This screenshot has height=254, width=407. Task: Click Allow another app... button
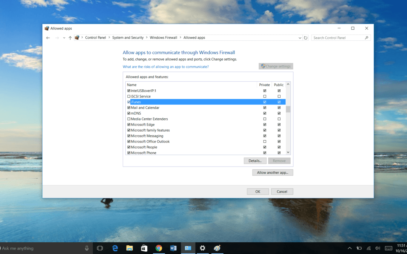click(273, 173)
